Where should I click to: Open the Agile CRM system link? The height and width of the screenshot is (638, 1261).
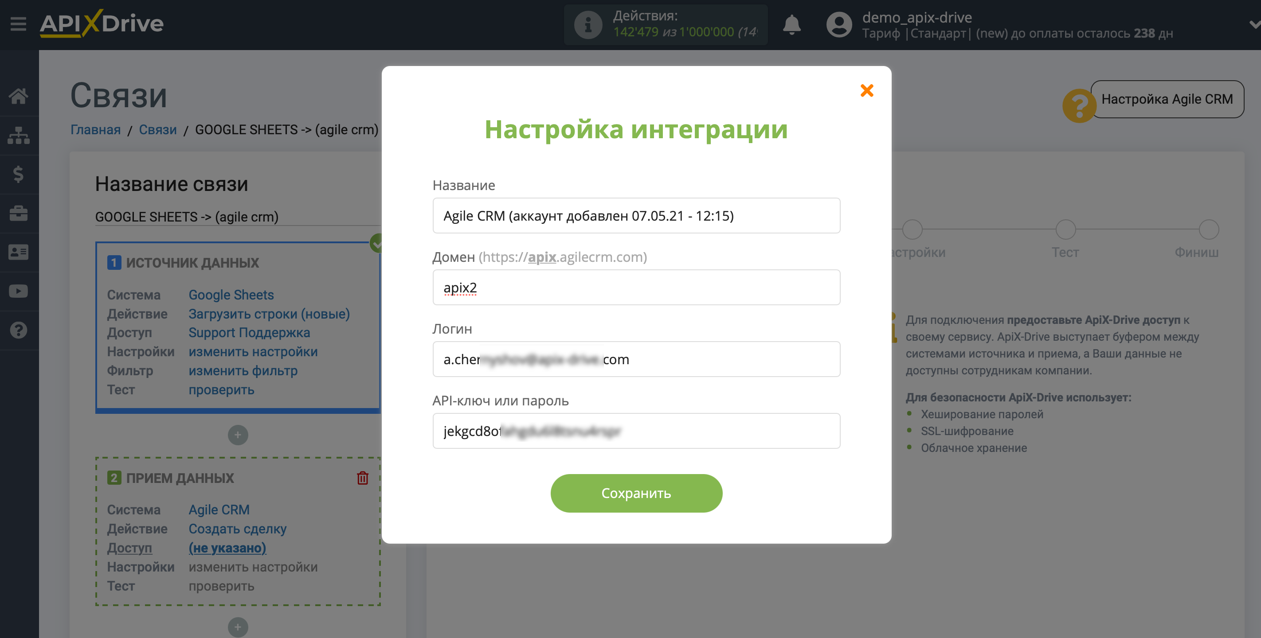tap(219, 510)
